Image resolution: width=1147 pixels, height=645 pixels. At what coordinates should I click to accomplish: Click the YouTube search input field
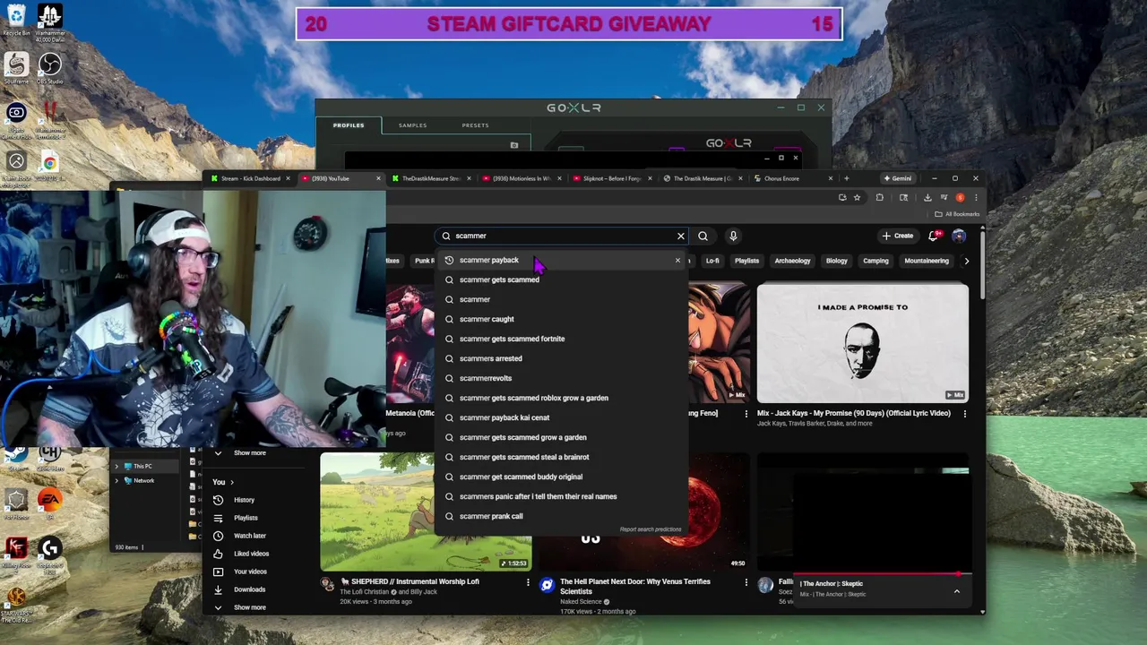[560, 236]
